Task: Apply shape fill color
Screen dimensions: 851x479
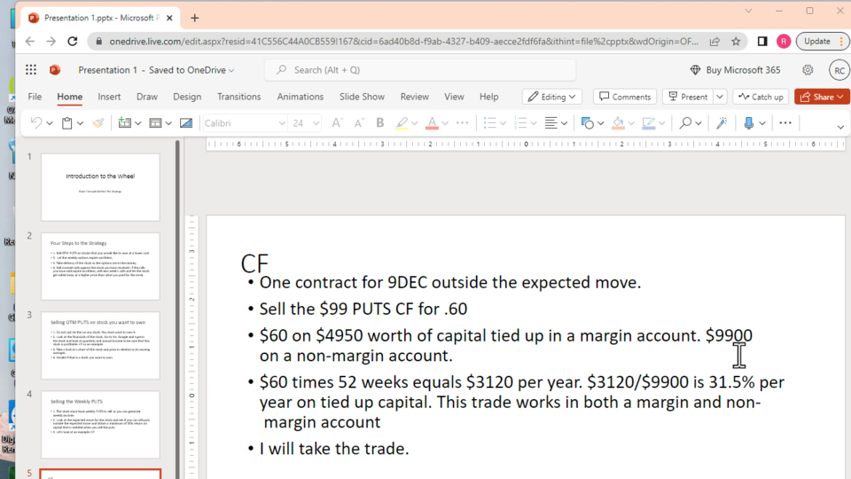Action: [x=618, y=123]
